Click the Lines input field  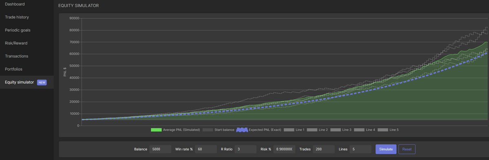tap(360, 149)
